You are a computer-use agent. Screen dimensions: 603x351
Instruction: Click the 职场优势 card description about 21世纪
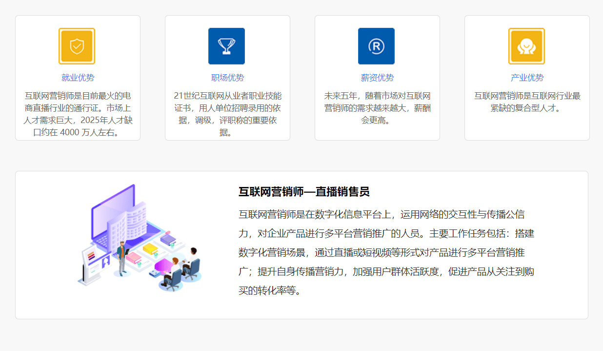[227, 114]
